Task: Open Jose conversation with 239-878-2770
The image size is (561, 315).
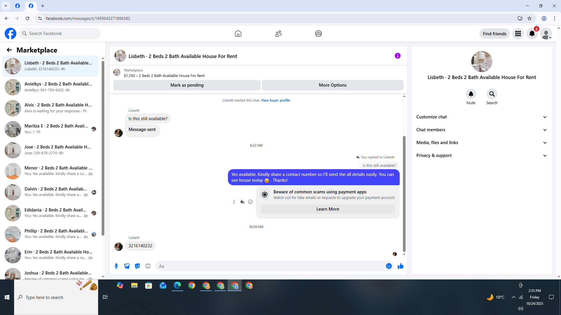Action: click(x=50, y=150)
